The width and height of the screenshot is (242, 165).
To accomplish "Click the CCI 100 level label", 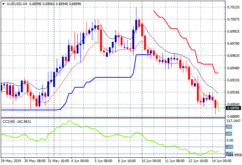I will pos(229,134).
